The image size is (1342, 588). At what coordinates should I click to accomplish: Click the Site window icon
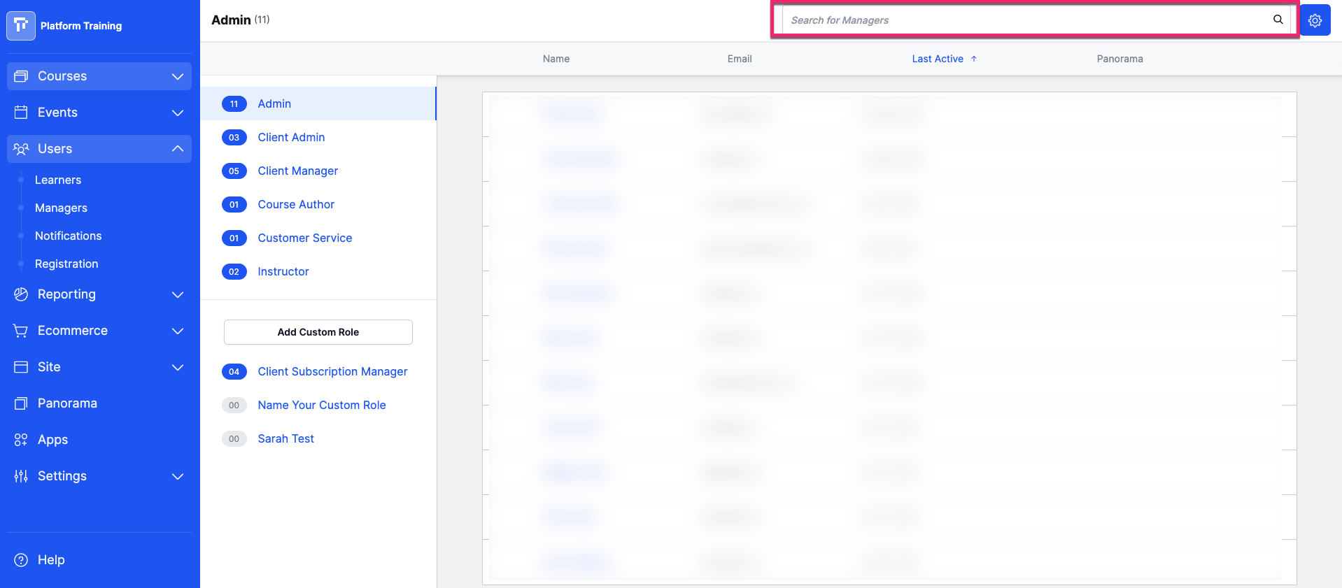(x=21, y=367)
